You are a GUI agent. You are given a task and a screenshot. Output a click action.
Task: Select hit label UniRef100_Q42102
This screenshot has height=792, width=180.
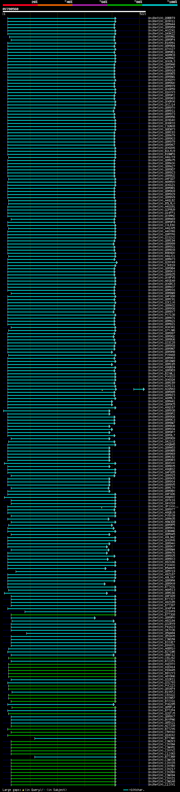pyautogui.click(x=161, y=442)
